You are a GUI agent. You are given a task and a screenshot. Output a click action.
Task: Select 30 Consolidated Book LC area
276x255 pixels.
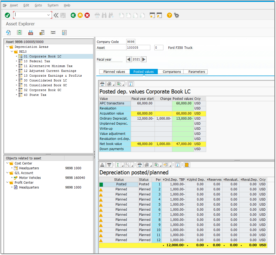point(45,80)
